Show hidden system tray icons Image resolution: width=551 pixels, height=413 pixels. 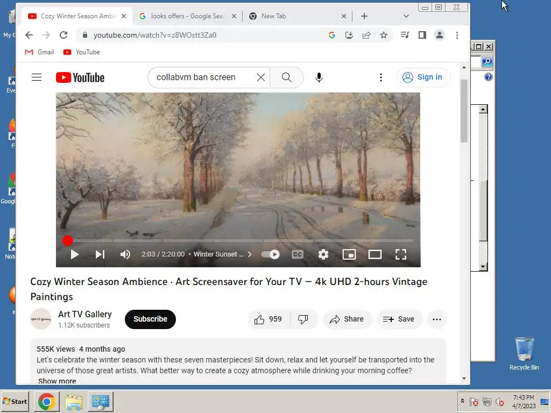pyautogui.click(x=462, y=401)
